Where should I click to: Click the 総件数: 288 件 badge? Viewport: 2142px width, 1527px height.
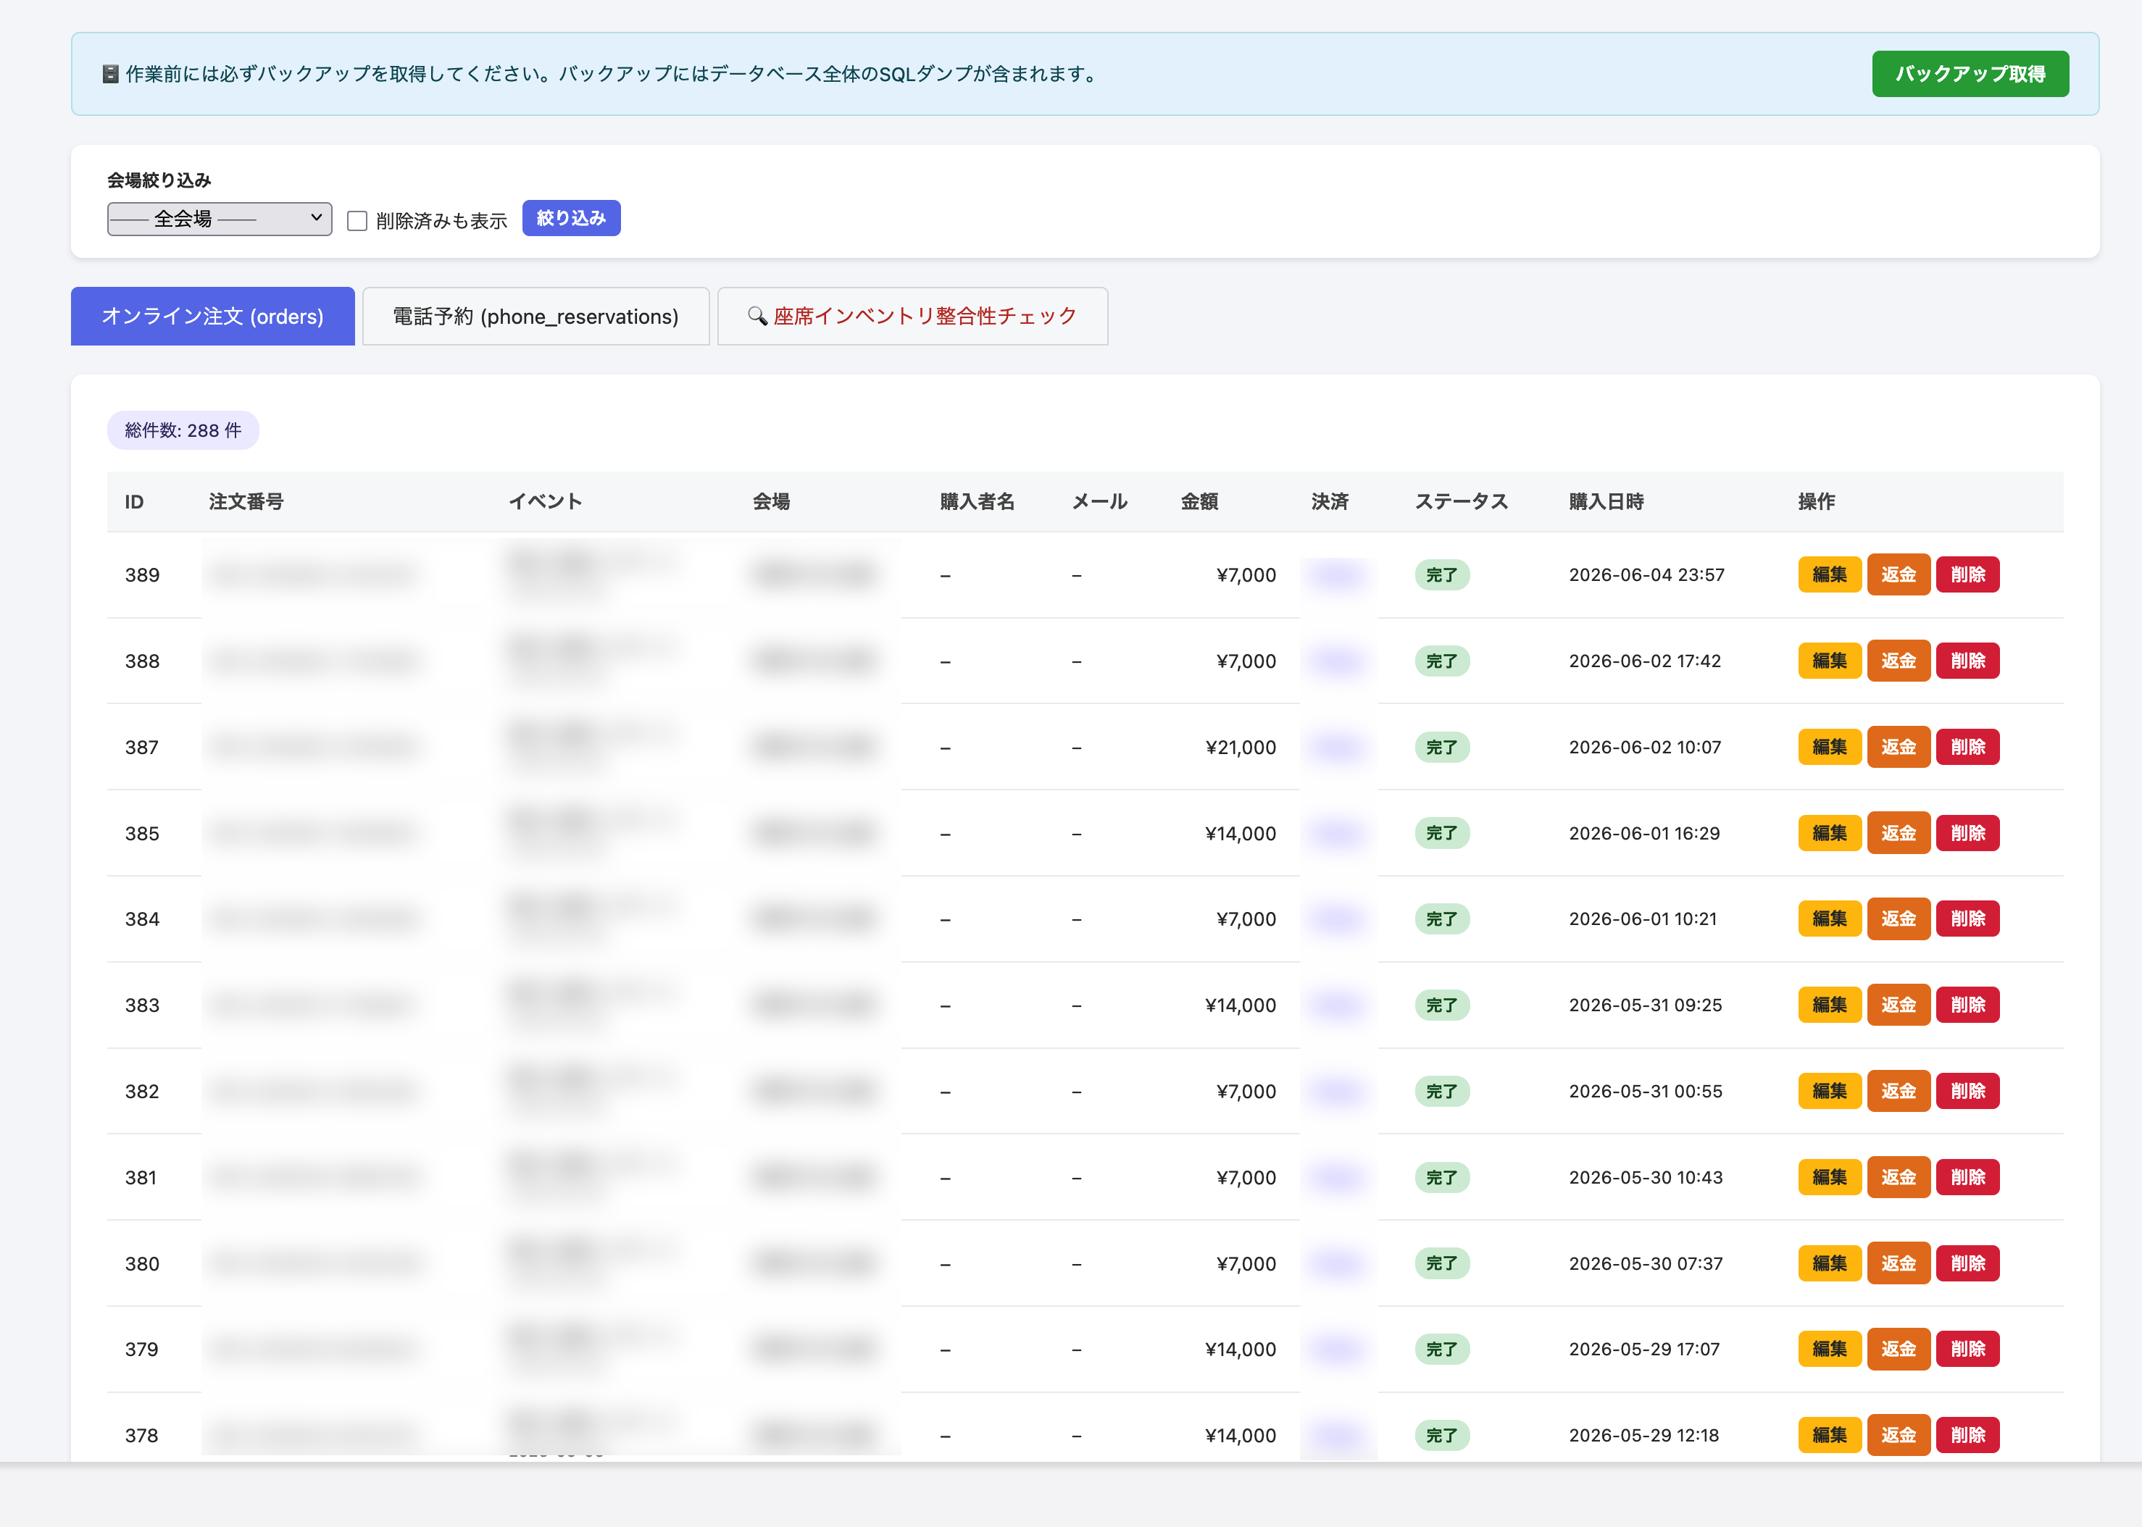183,430
